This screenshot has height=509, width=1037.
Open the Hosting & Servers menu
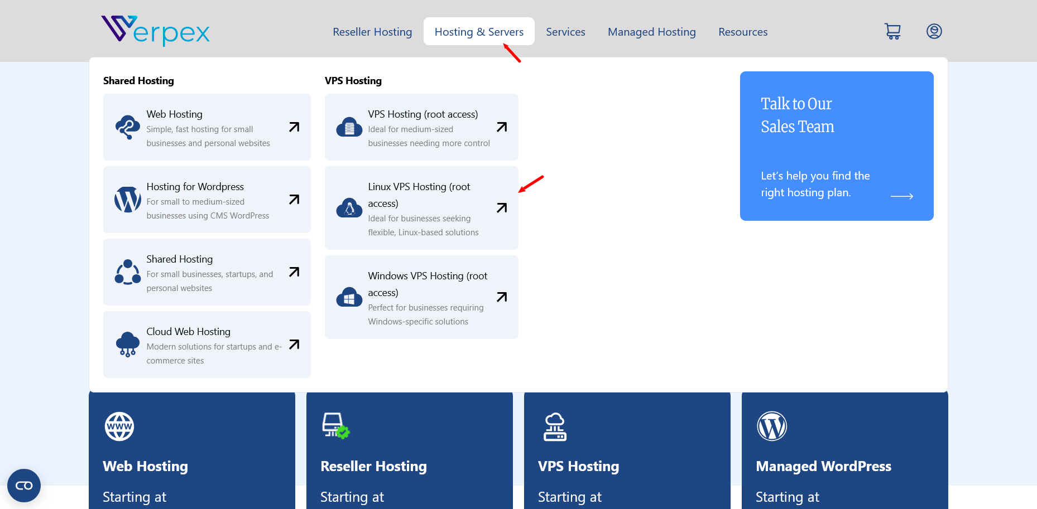(x=479, y=32)
